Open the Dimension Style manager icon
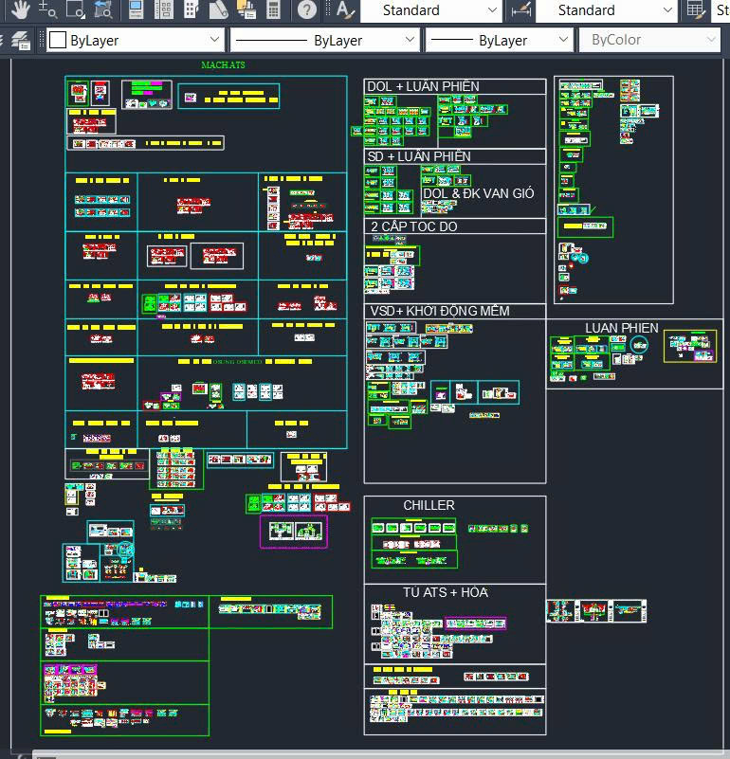The height and width of the screenshot is (759, 730). pyautogui.click(x=520, y=10)
